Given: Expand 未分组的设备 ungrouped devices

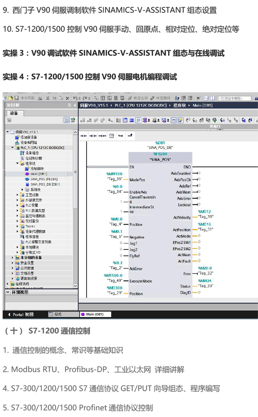Looking at the screenshot, I should point(13,258).
